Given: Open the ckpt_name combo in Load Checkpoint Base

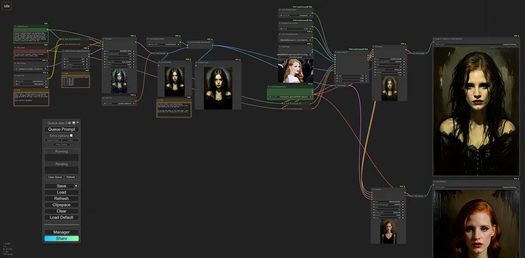Looking at the screenshot, I should (x=290, y=97).
